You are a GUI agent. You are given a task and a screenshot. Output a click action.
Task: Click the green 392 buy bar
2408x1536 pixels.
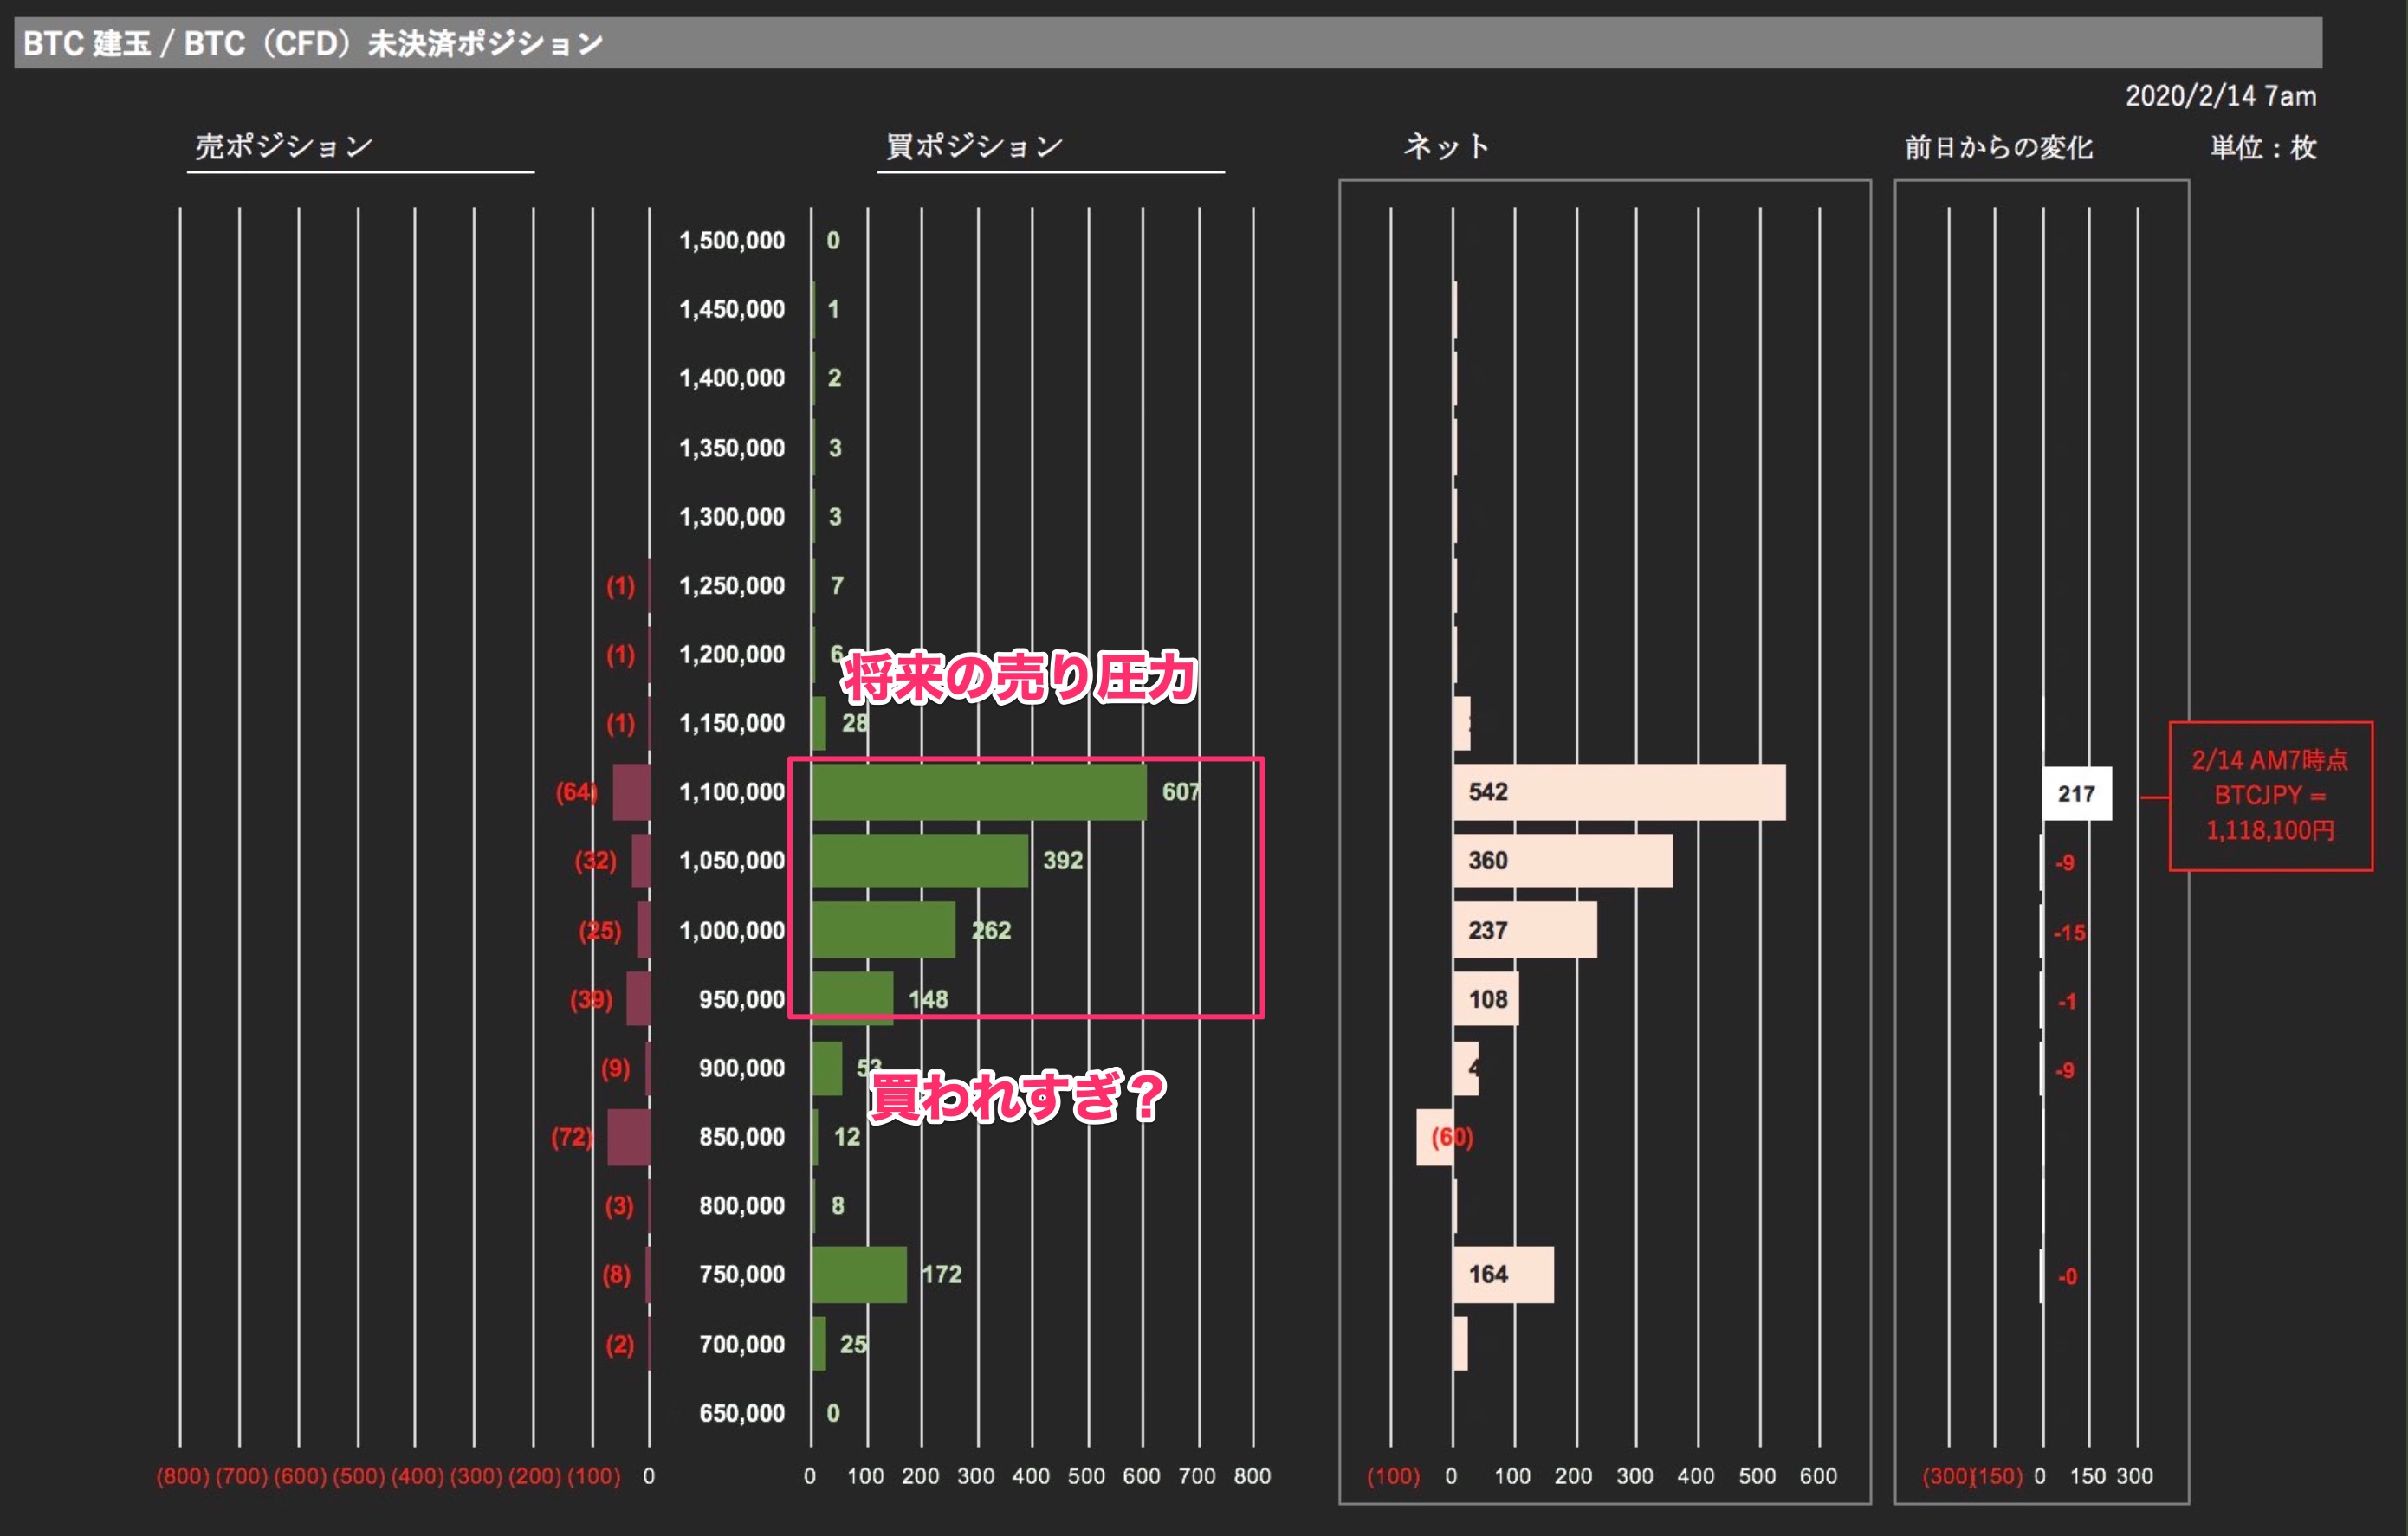pyautogui.click(x=920, y=861)
